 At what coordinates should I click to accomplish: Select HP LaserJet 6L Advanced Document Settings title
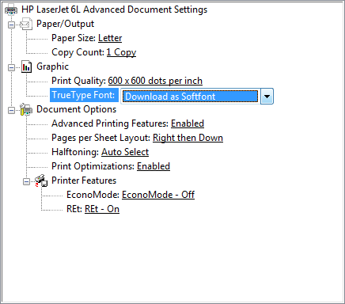114,9
